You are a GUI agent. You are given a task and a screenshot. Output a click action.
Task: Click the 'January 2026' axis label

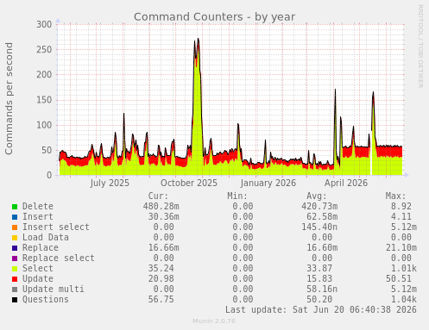coord(268,183)
